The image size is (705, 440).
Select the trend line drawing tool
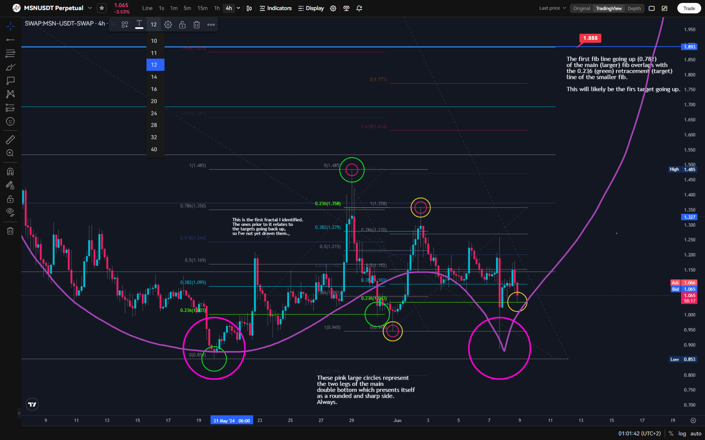(10, 40)
